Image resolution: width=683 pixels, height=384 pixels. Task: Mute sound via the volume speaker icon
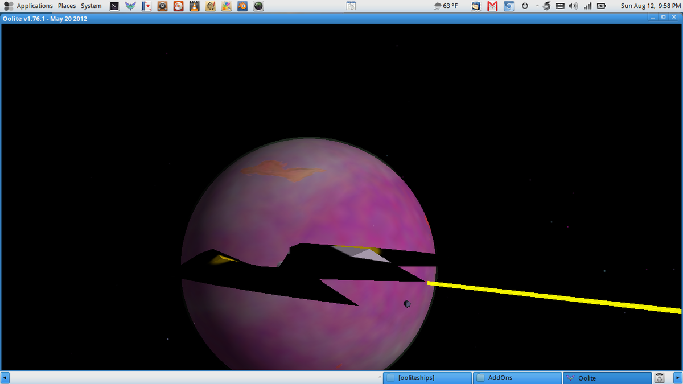tap(573, 6)
